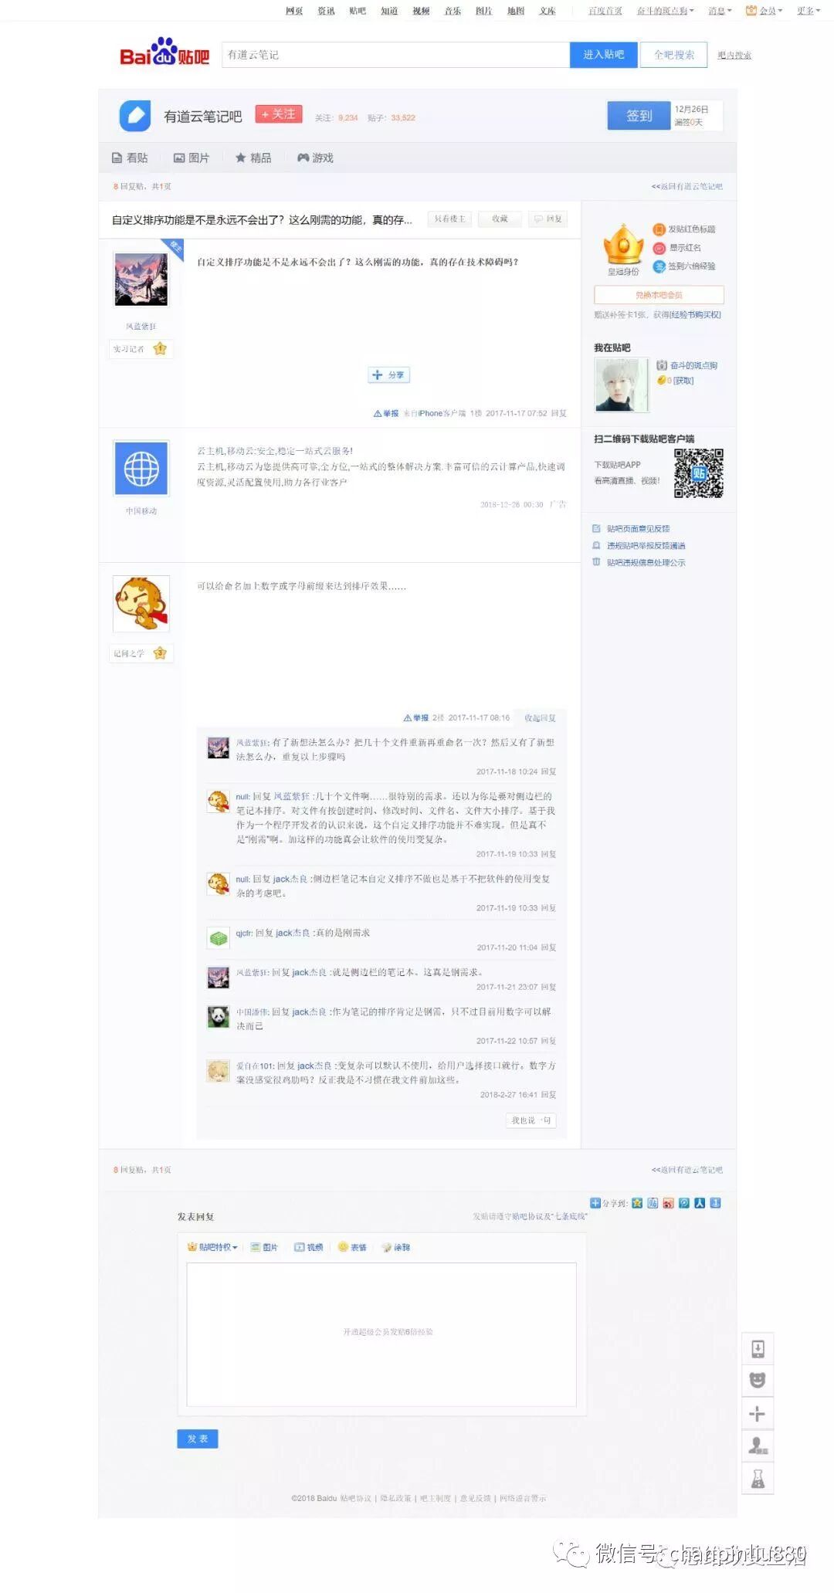Click 我也说一句 button
The width and height of the screenshot is (834, 1593).
pyautogui.click(x=531, y=1120)
